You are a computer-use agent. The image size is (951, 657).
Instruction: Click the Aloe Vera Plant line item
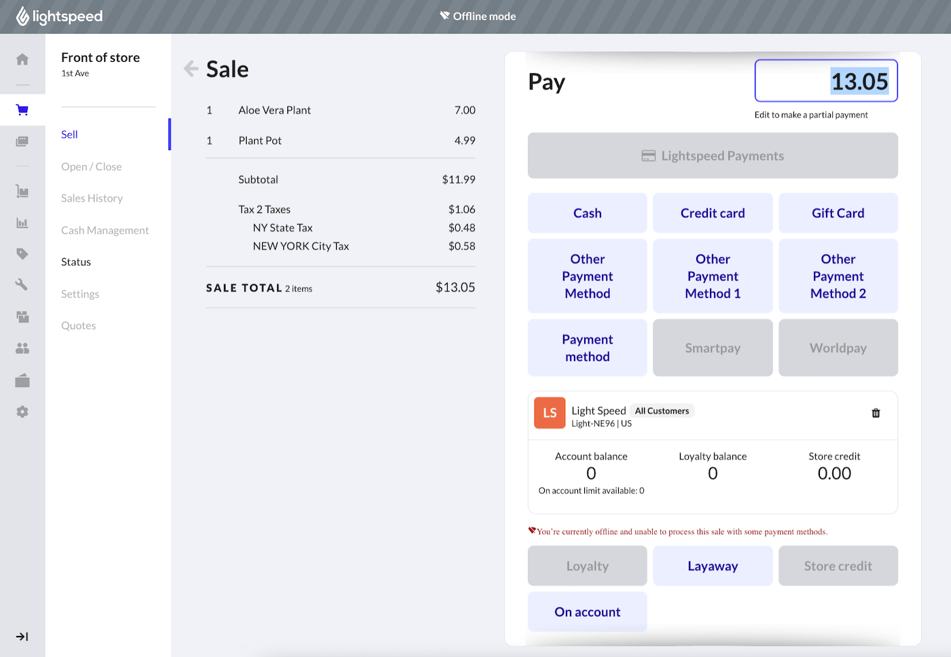[341, 110]
